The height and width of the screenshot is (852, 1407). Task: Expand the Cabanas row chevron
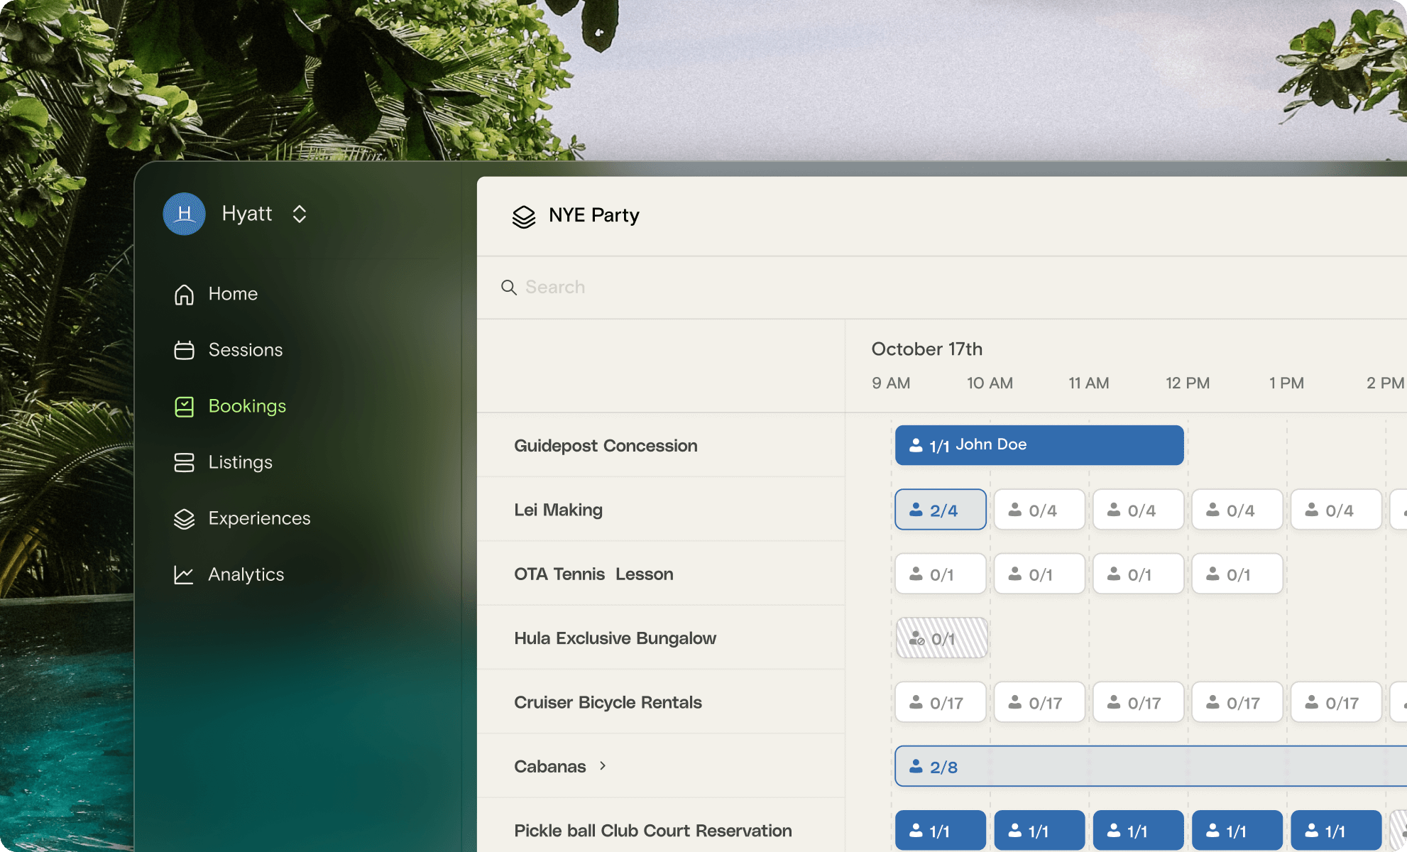point(603,765)
